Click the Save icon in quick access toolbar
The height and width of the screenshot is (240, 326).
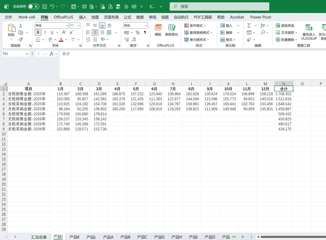[44, 7]
